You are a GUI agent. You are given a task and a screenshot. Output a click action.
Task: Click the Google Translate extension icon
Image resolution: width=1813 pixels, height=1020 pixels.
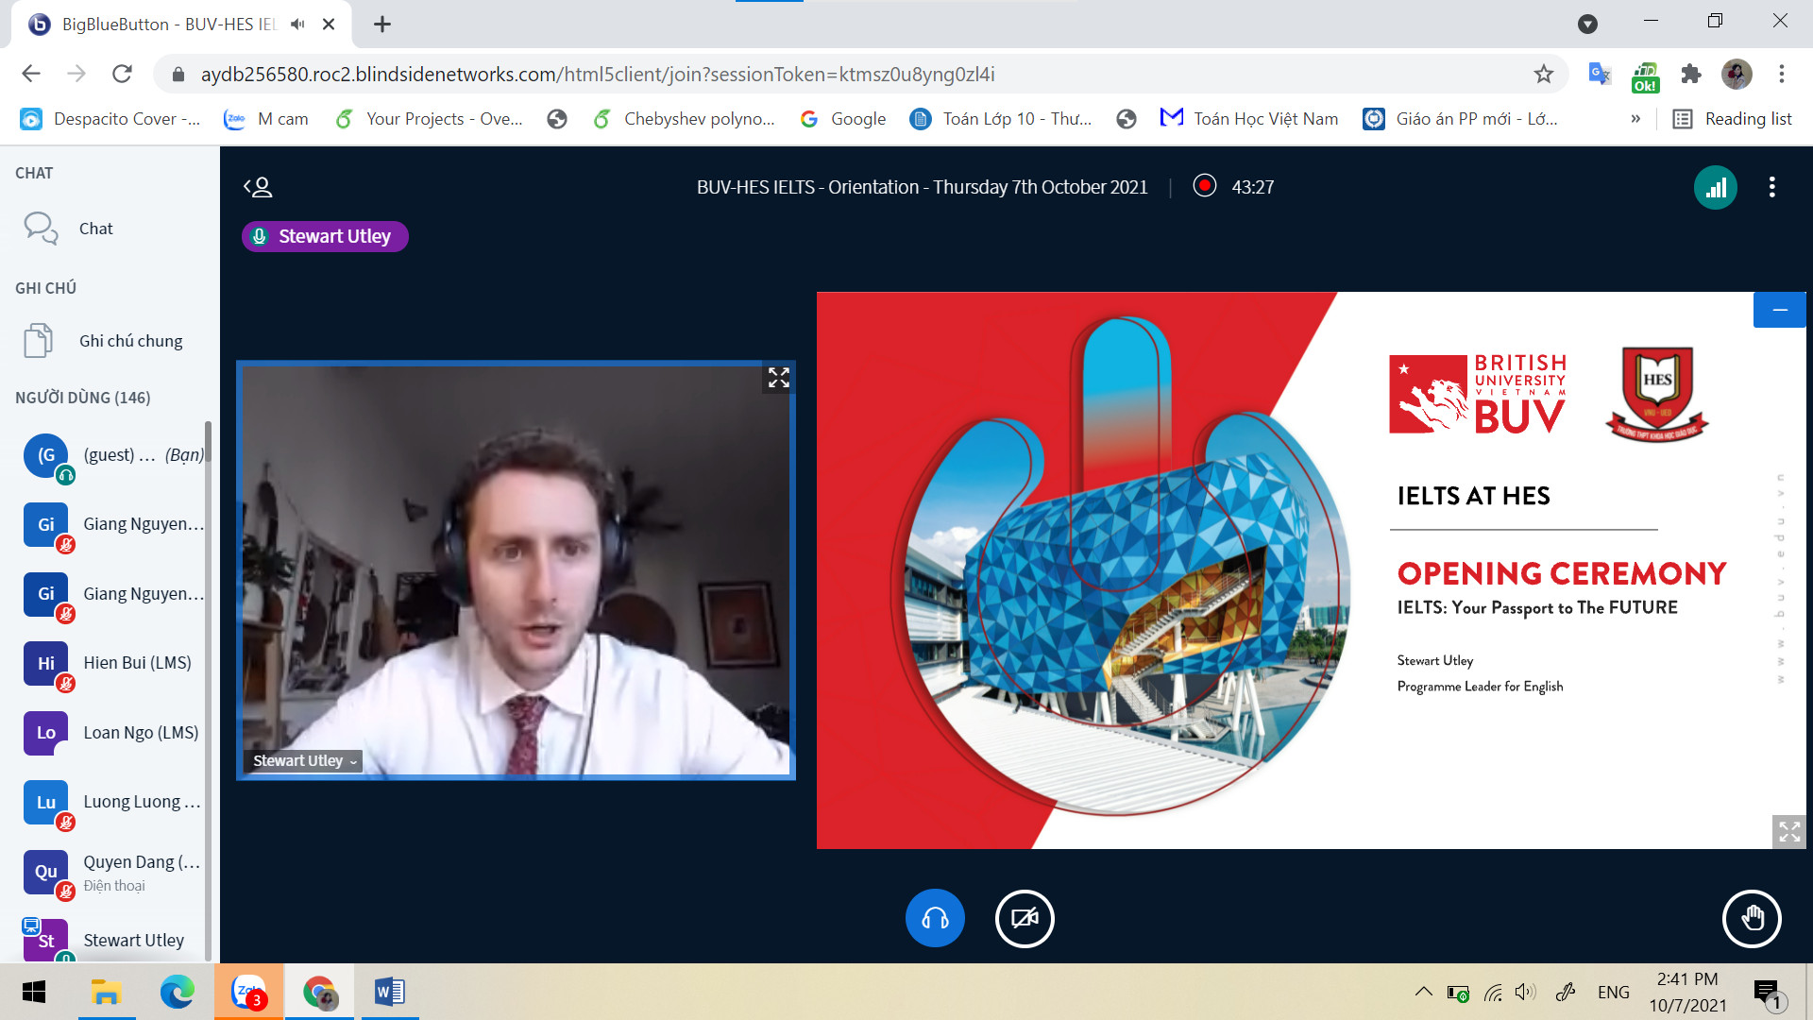pos(1599,74)
